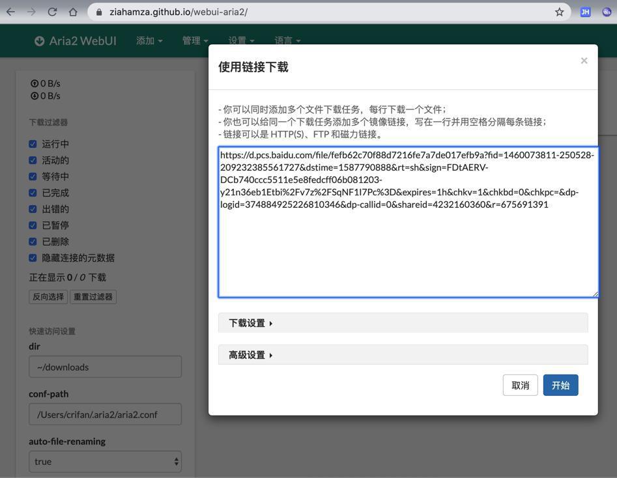Click the conf-path input field

(x=105, y=414)
